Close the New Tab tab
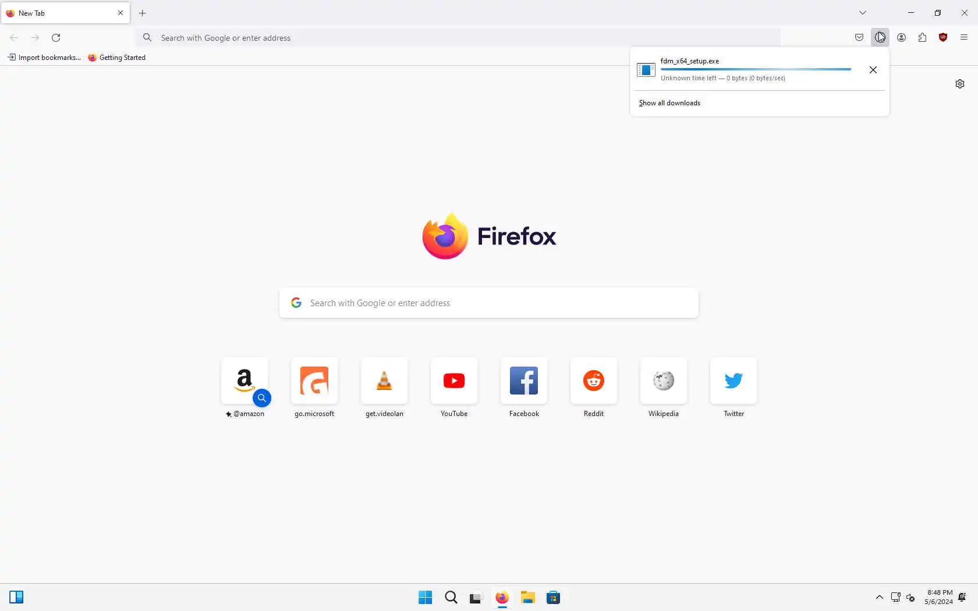978x611 pixels. tap(121, 13)
